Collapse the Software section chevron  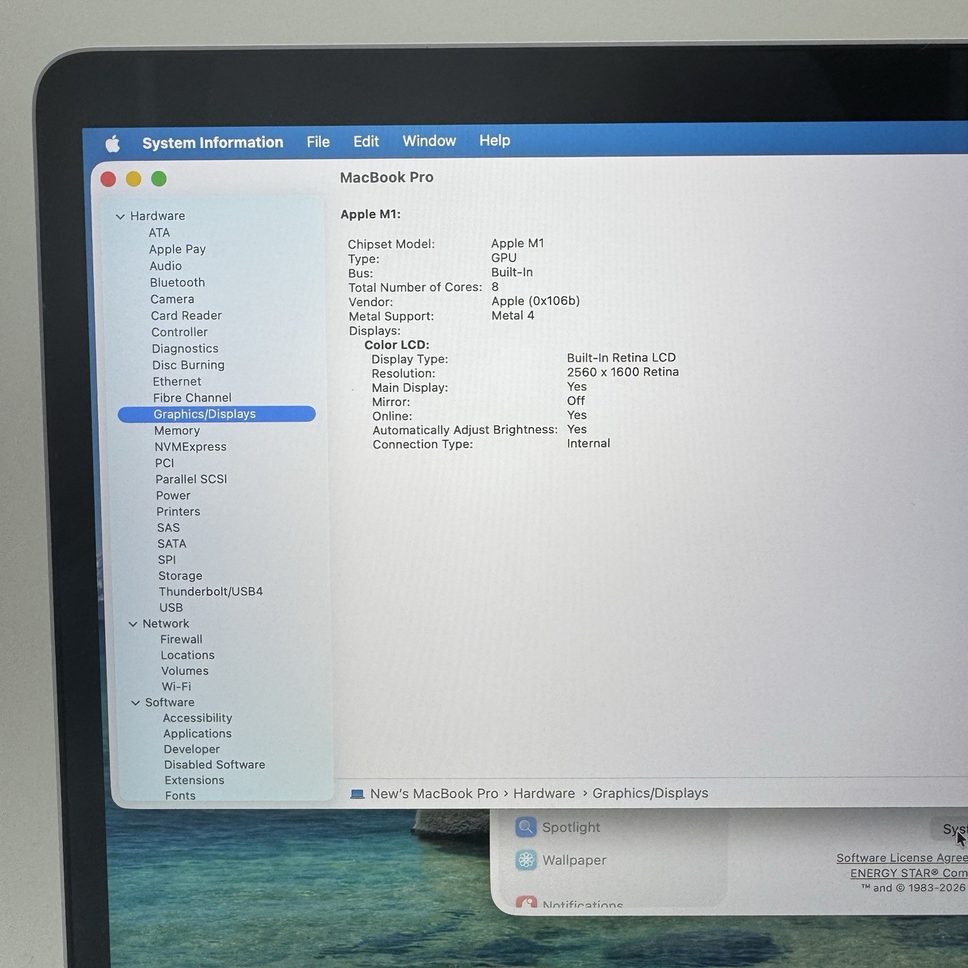136,702
